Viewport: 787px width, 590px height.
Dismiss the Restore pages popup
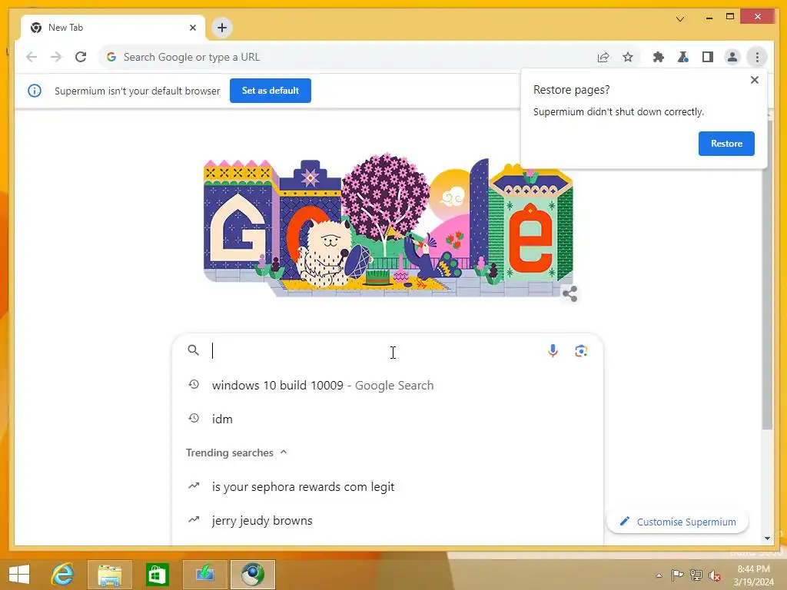click(x=755, y=80)
